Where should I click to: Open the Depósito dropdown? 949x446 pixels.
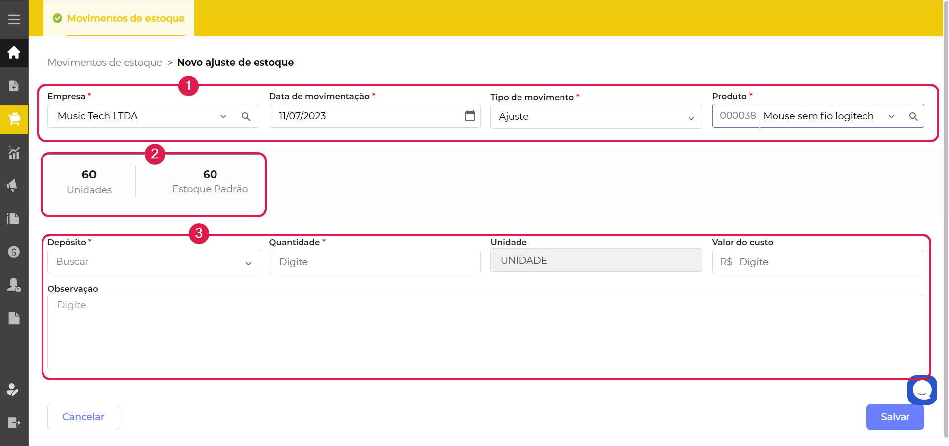point(153,262)
